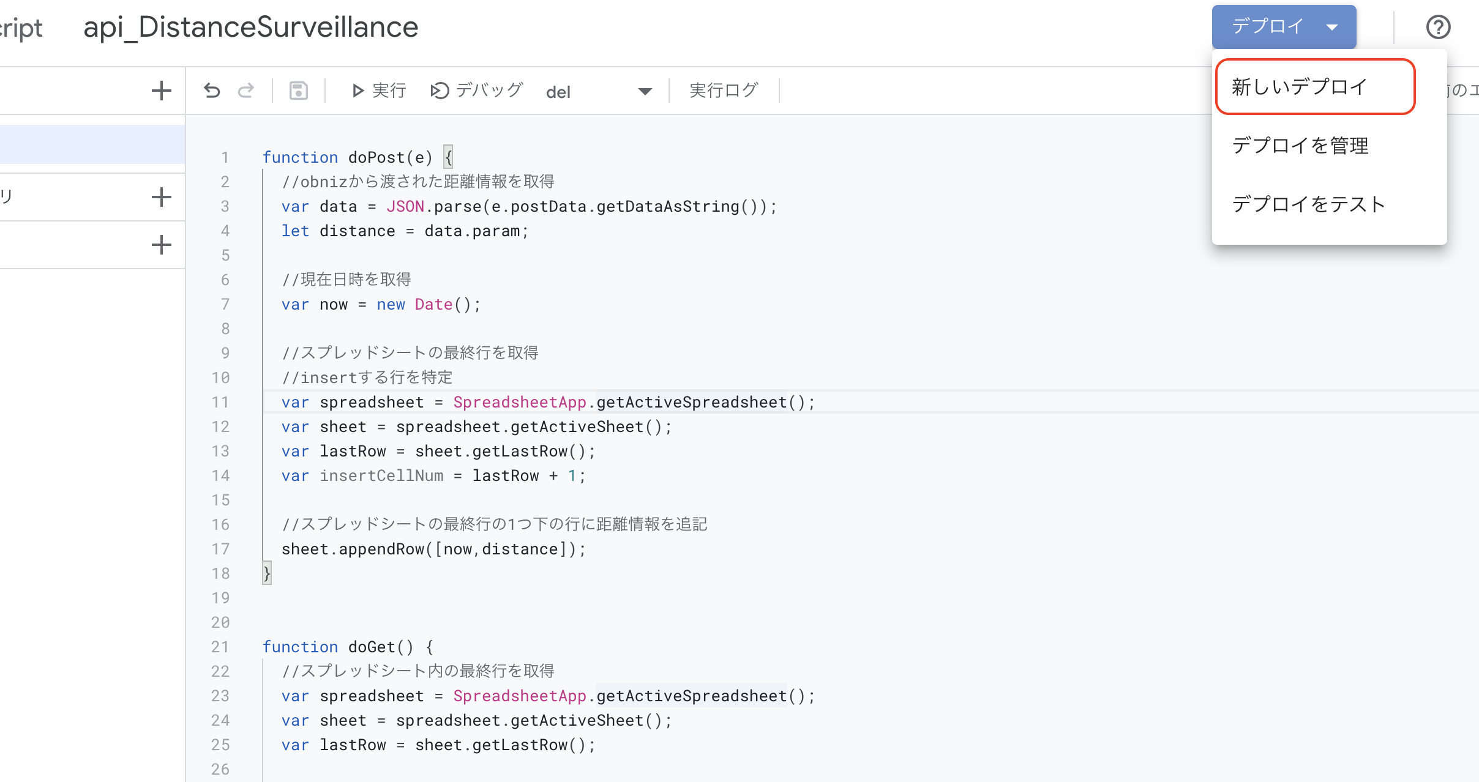Screen dimensions: 1479x782
Task: Click line number 21 in gutter
Action: pyautogui.click(x=220, y=647)
